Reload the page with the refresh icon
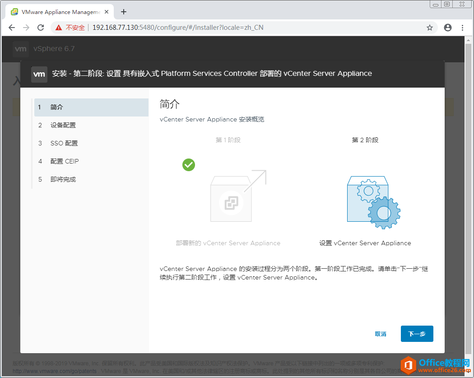 [41, 28]
